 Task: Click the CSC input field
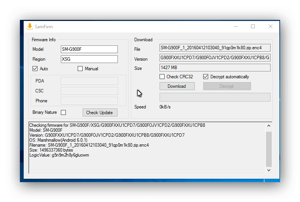[89, 91]
